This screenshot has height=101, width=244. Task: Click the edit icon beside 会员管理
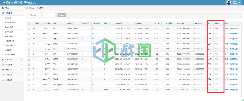(3, 13)
